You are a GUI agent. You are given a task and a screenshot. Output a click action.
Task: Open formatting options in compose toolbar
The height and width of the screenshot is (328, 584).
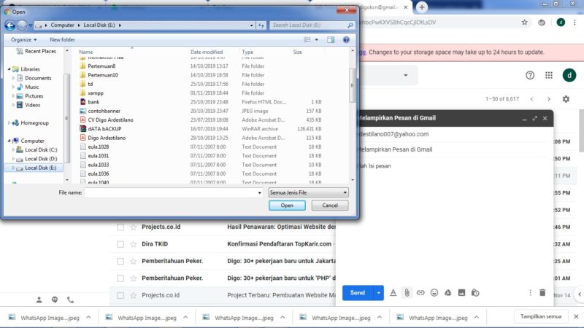coord(393,293)
